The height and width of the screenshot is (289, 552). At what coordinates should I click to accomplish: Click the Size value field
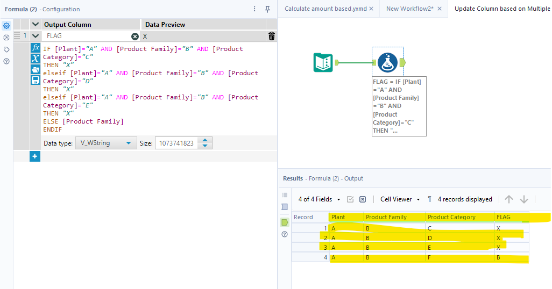coord(176,143)
